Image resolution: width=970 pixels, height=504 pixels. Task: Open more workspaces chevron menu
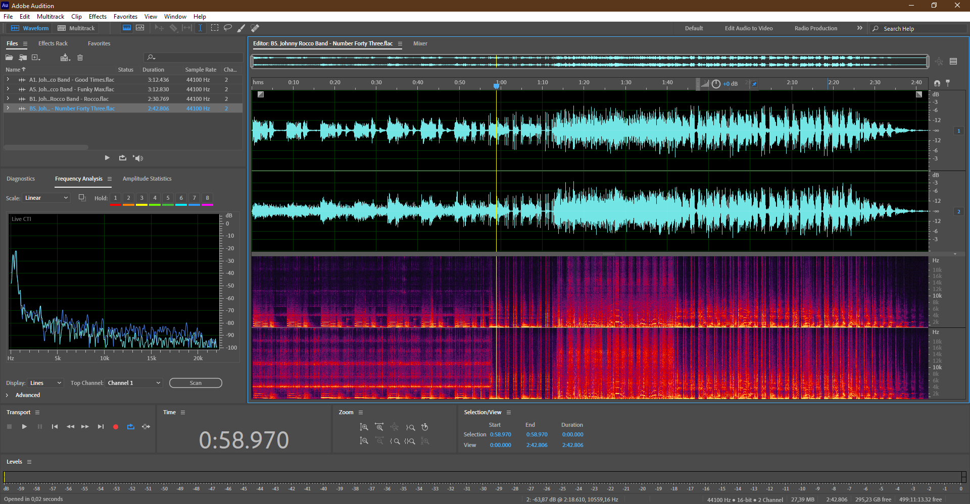pos(859,28)
